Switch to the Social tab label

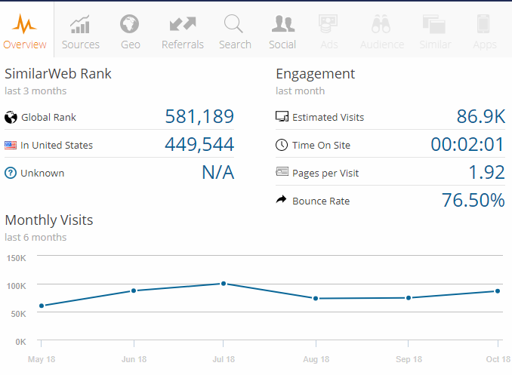[x=282, y=45]
